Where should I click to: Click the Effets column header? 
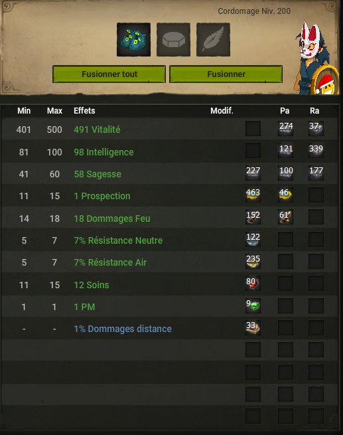click(84, 111)
